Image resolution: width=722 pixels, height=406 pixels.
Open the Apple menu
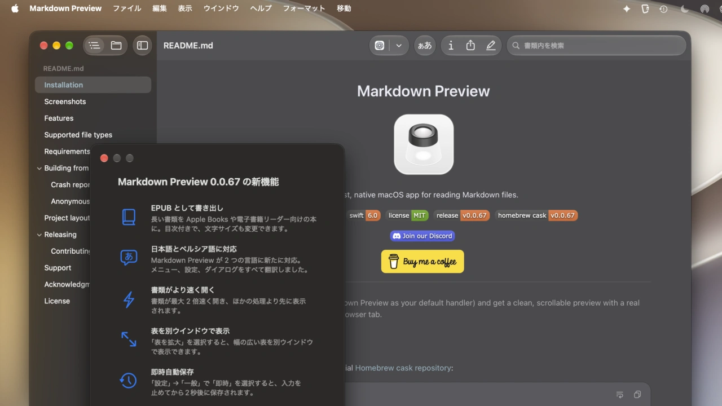coord(15,8)
